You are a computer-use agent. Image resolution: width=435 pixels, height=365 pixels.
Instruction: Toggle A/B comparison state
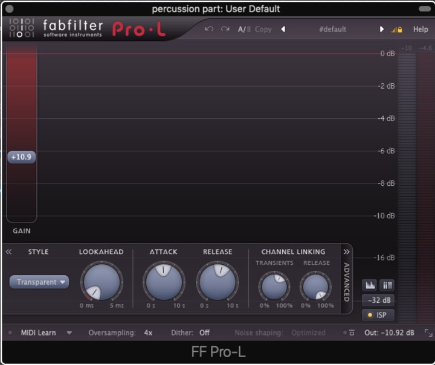click(244, 30)
